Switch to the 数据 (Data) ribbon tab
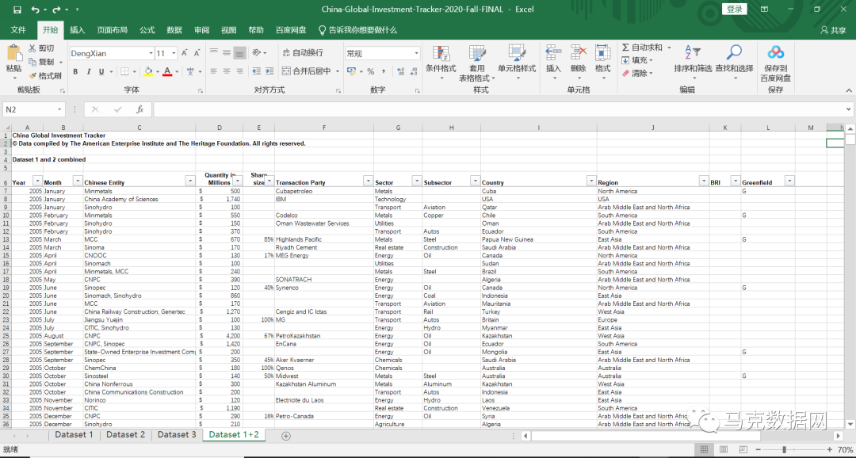The image size is (856, 458). point(174,30)
